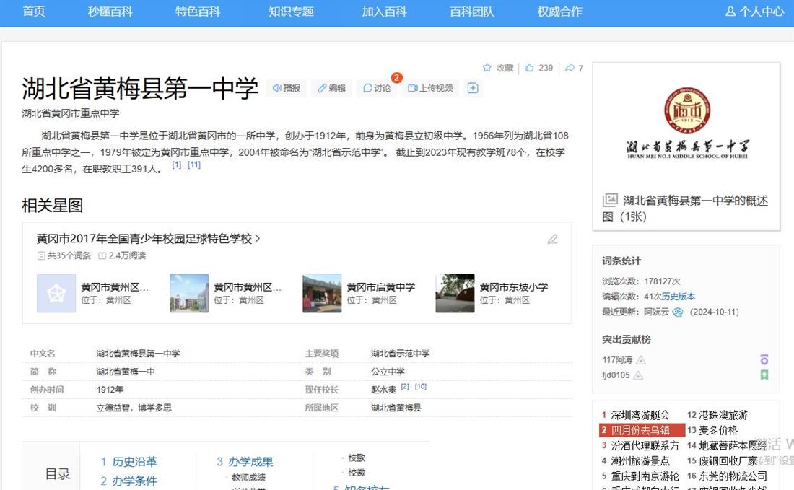Click the 湖北省示范中学 award value
This screenshot has width=794, height=490.
(x=400, y=354)
